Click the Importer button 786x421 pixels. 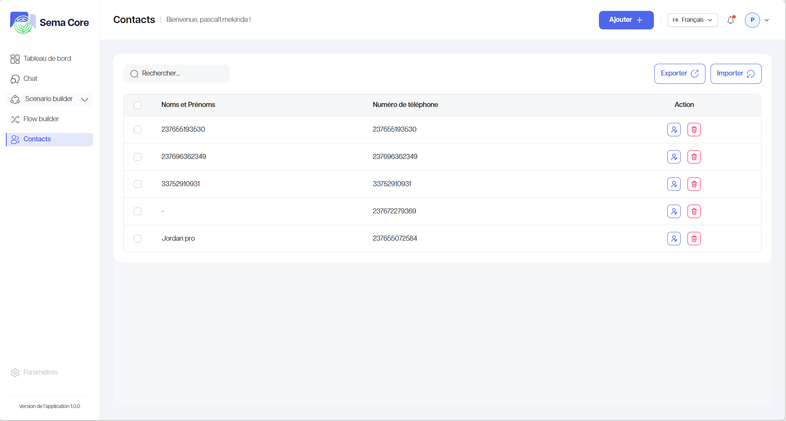735,74
